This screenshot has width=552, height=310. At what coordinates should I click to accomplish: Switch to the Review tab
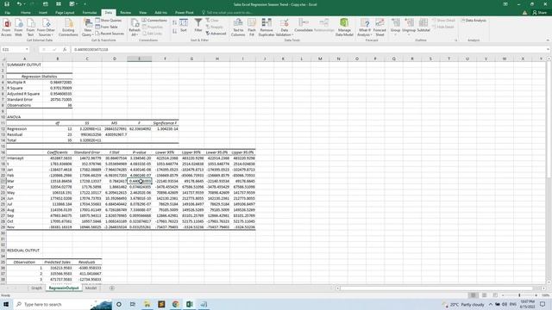pyautogui.click(x=125, y=12)
